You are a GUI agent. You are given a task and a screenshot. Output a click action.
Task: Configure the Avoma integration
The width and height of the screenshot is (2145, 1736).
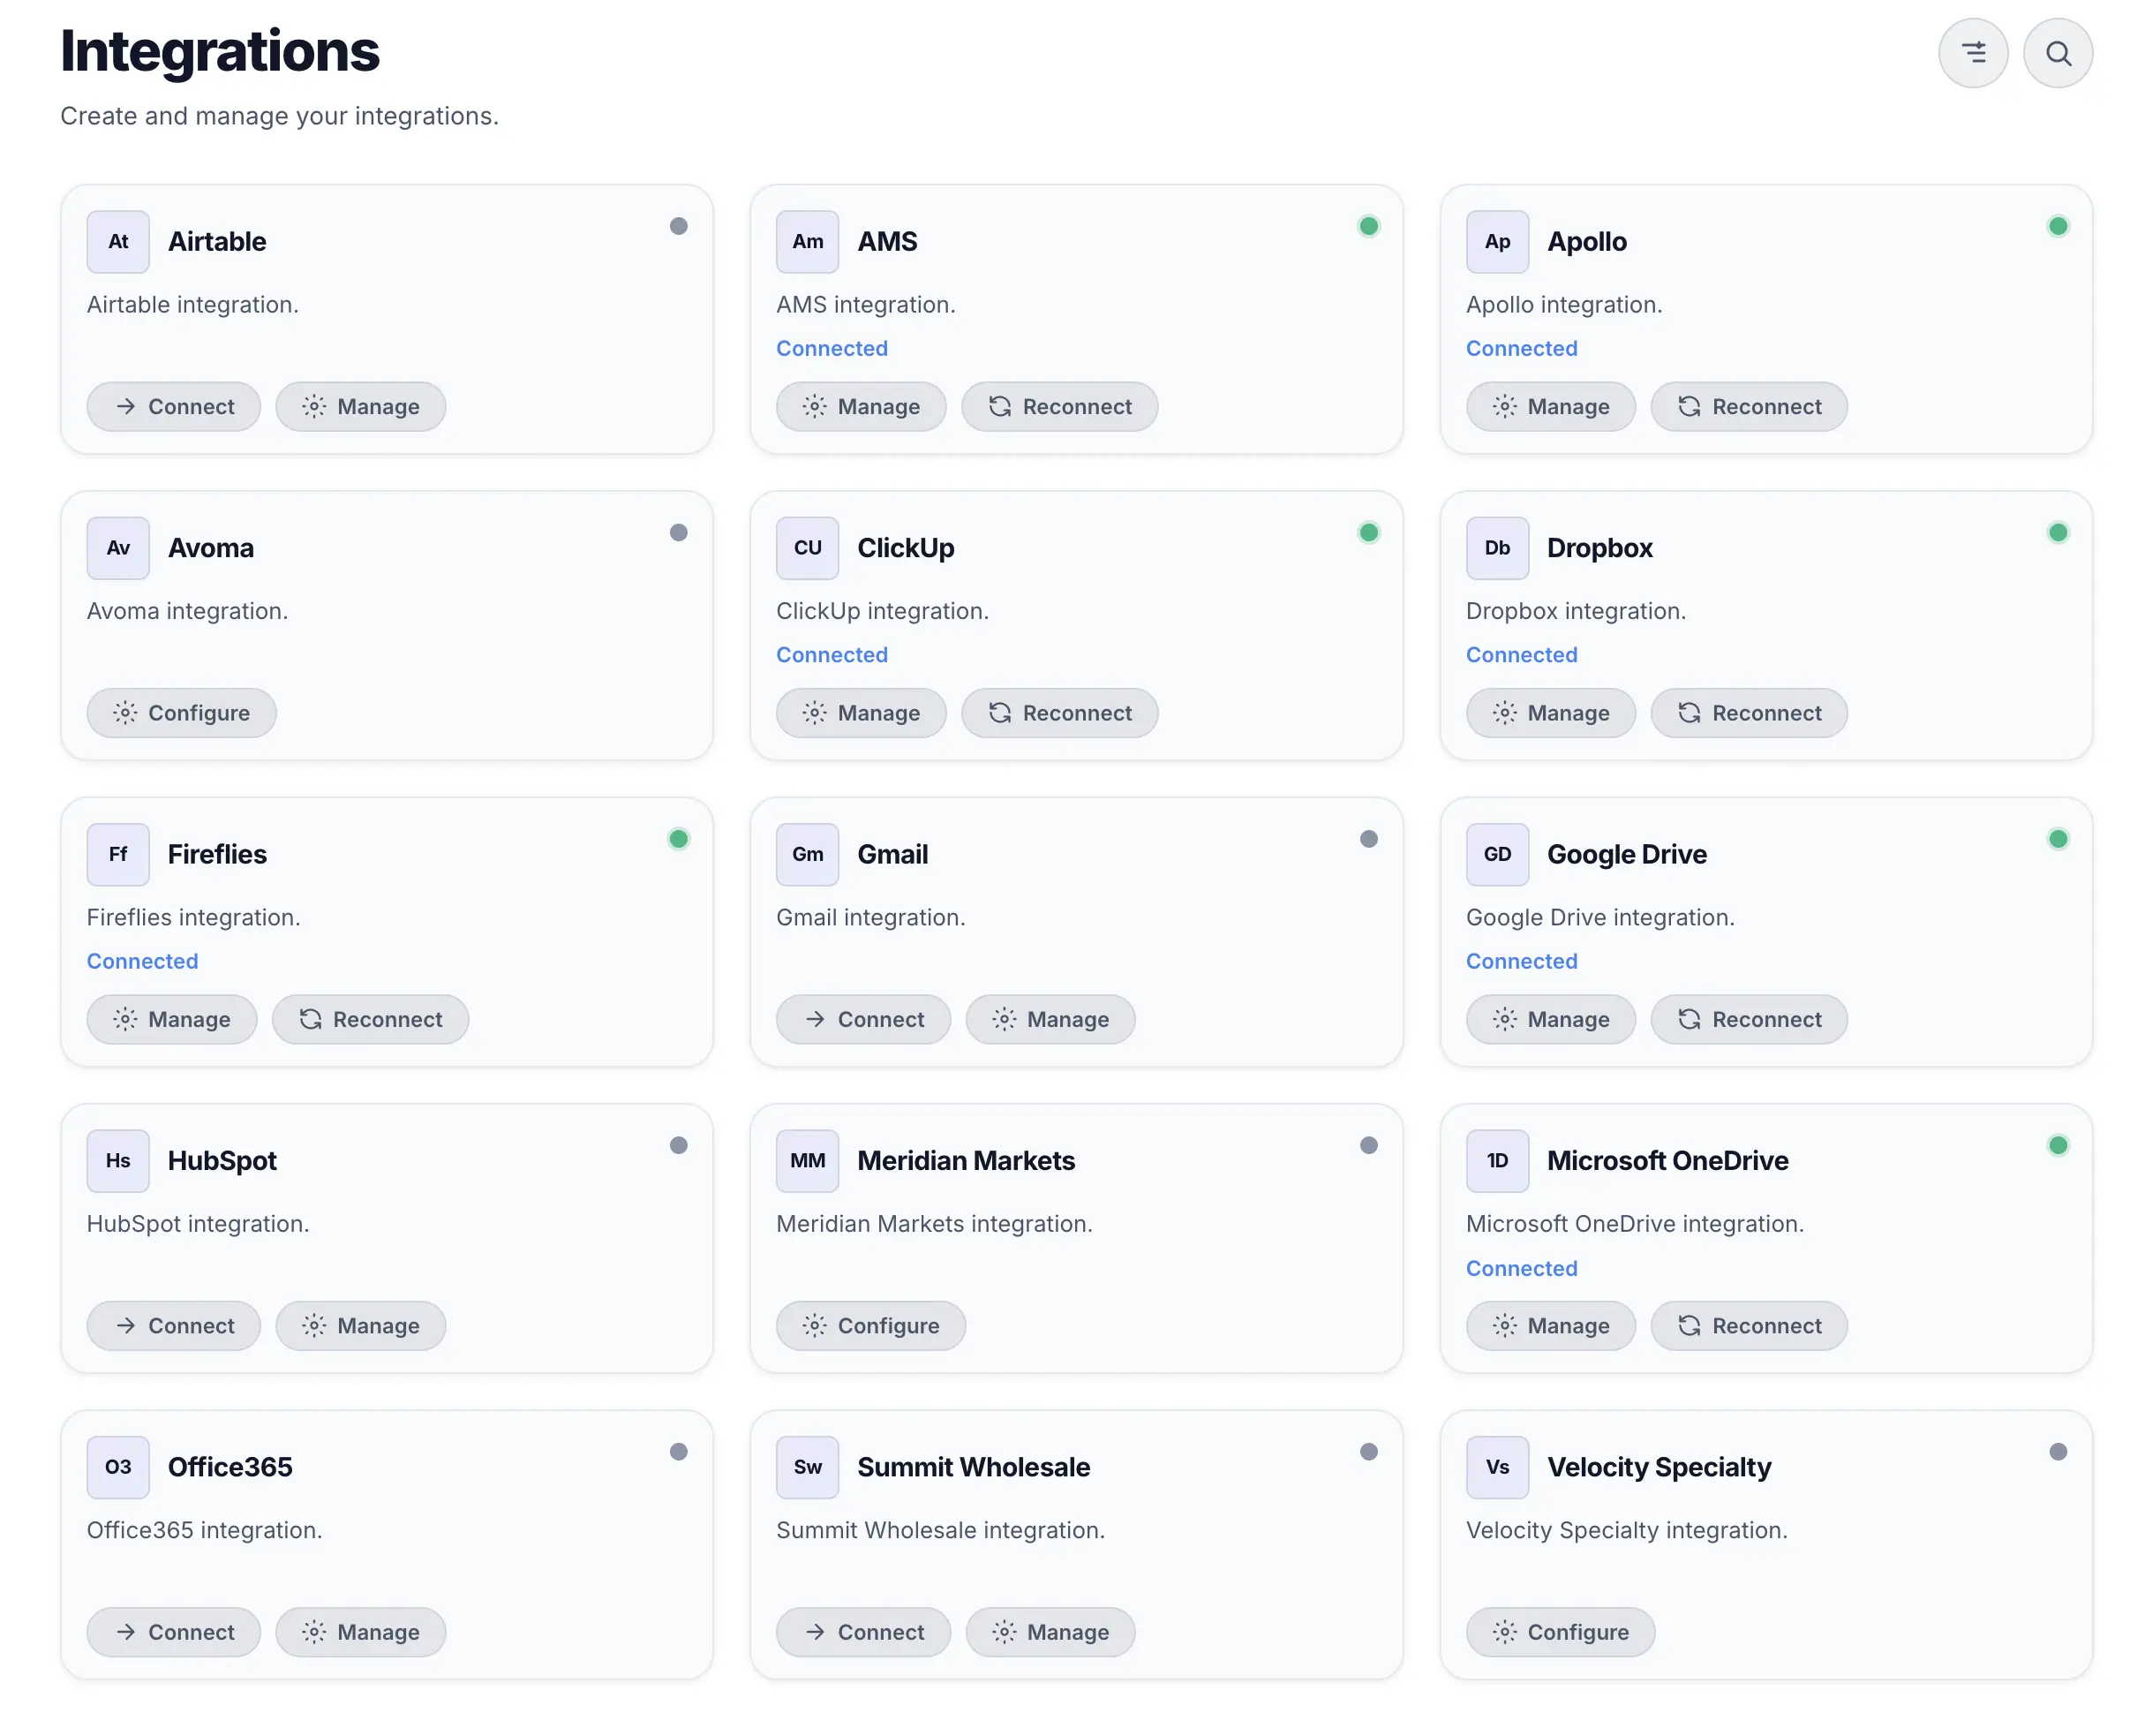181,713
